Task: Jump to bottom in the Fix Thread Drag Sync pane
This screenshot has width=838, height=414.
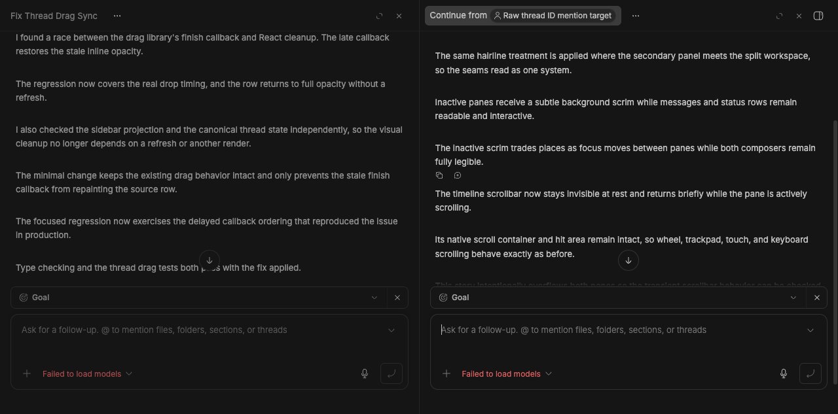Action: [209, 260]
